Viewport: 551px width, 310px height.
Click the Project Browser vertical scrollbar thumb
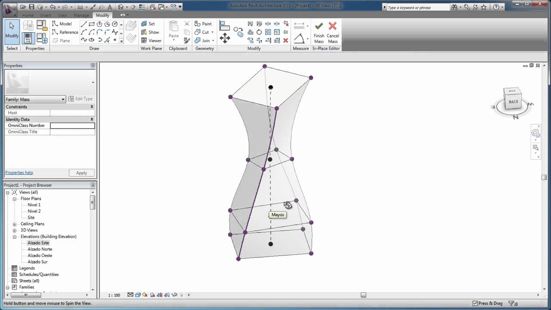pos(93,202)
